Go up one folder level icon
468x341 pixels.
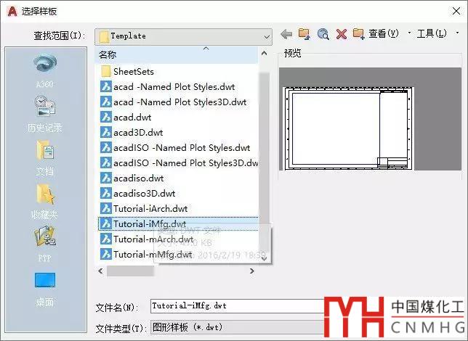coord(304,34)
